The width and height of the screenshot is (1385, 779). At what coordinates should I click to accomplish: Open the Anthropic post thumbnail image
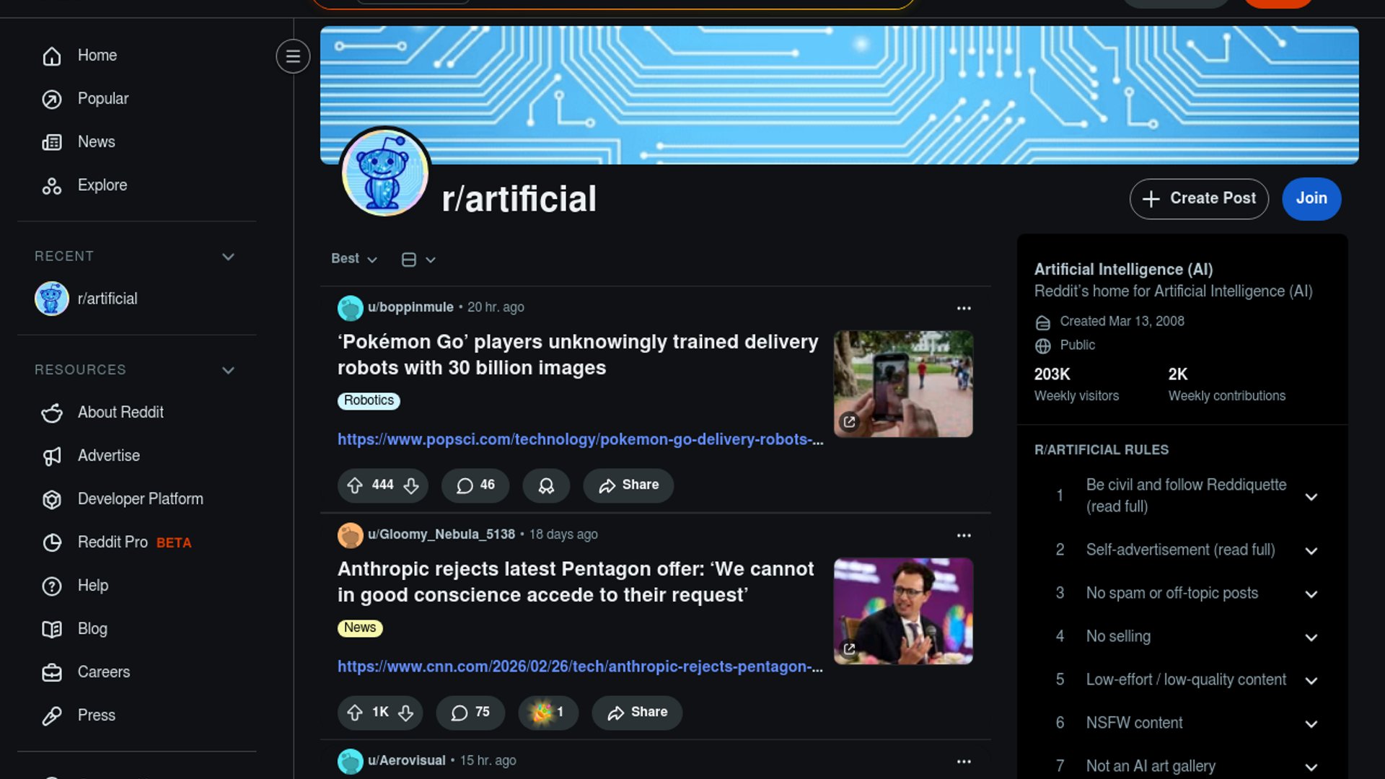coord(902,611)
